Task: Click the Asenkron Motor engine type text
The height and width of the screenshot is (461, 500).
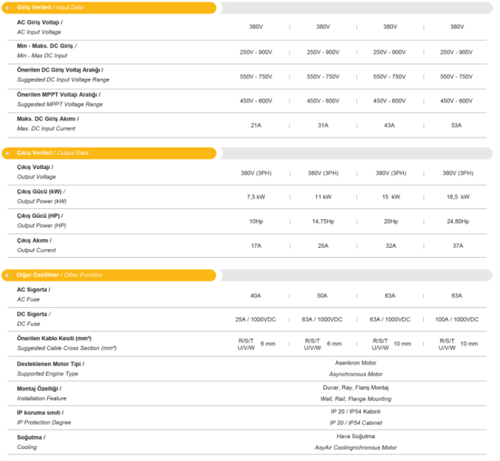Action: [356, 363]
